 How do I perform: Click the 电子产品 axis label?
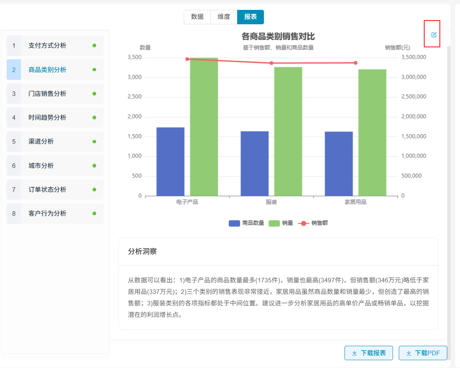pos(187,202)
